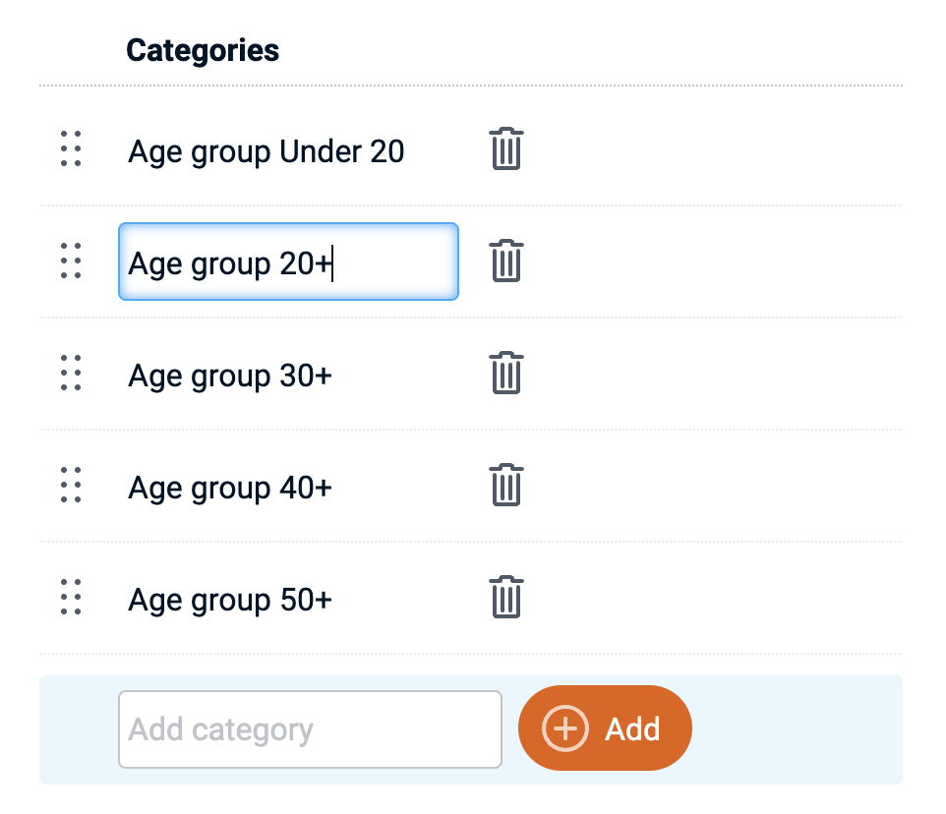Remove 'Age group 50+' with the trash icon
The image size is (946, 814).
tap(505, 598)
